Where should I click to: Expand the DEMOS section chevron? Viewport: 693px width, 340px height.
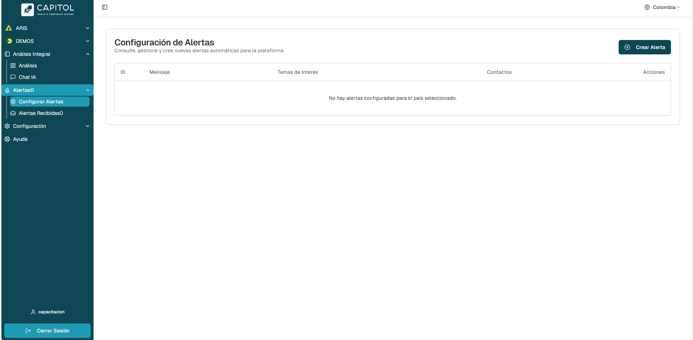(87, 41)
